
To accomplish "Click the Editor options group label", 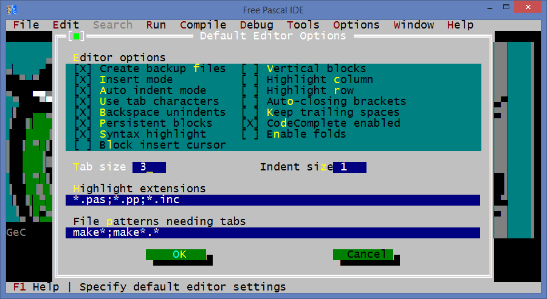I will coord(119,58).
